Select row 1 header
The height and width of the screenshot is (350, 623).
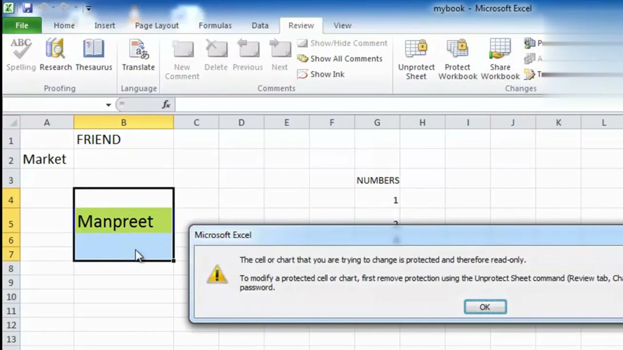tap(11, 140)
